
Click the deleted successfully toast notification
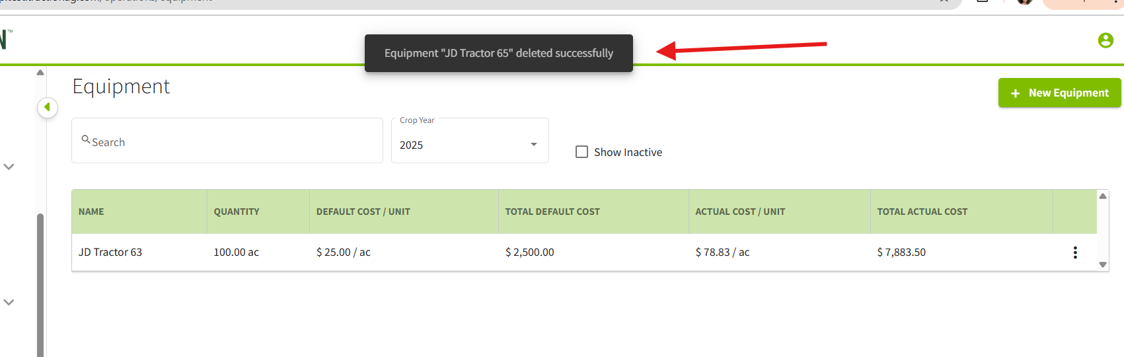[499, 53]
